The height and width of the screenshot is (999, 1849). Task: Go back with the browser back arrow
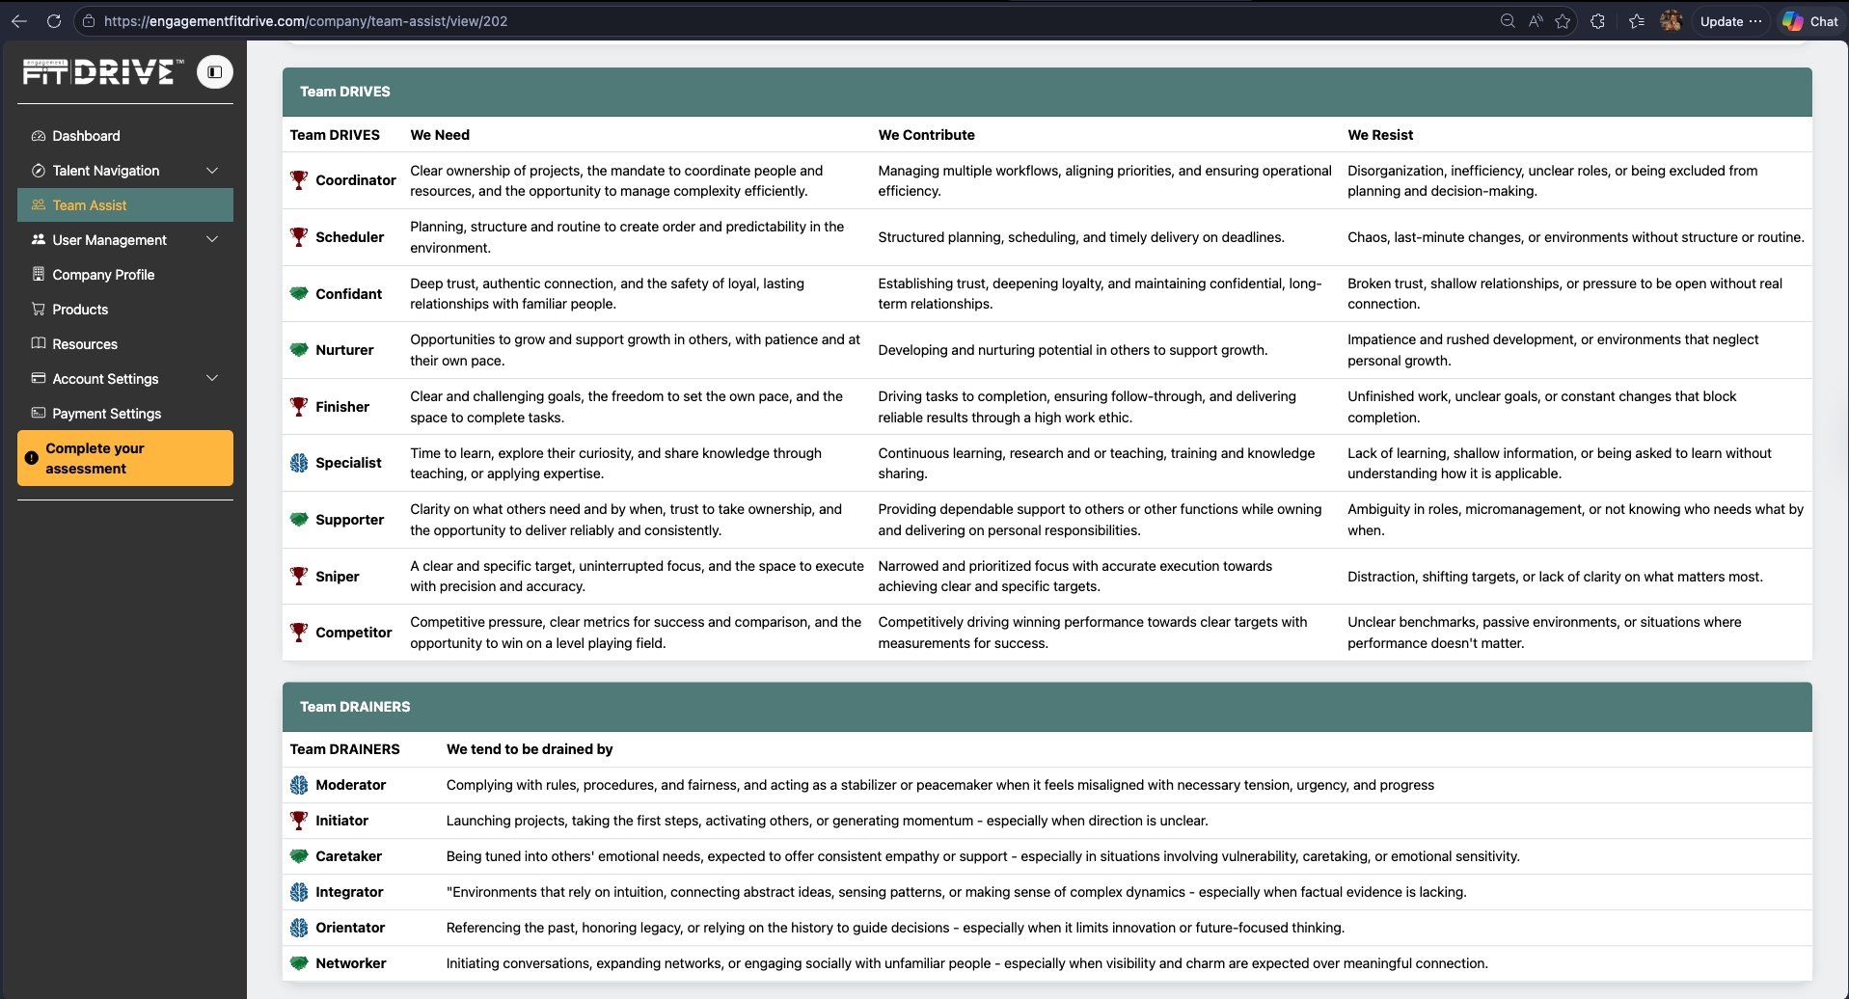coord(19,21)
